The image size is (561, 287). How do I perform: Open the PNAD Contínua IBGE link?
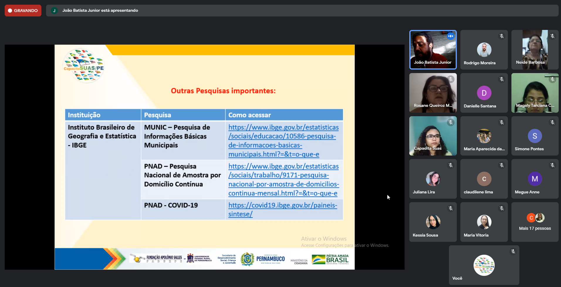[x=283, y=180]
